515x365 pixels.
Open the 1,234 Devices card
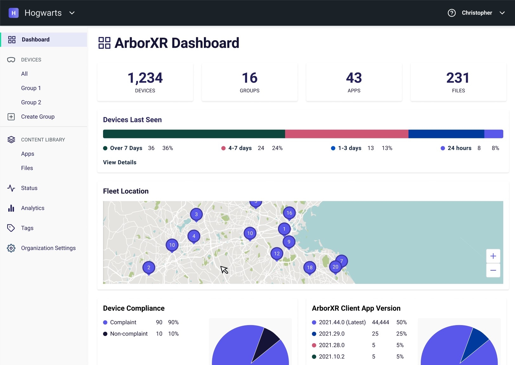tap(145, 82)
